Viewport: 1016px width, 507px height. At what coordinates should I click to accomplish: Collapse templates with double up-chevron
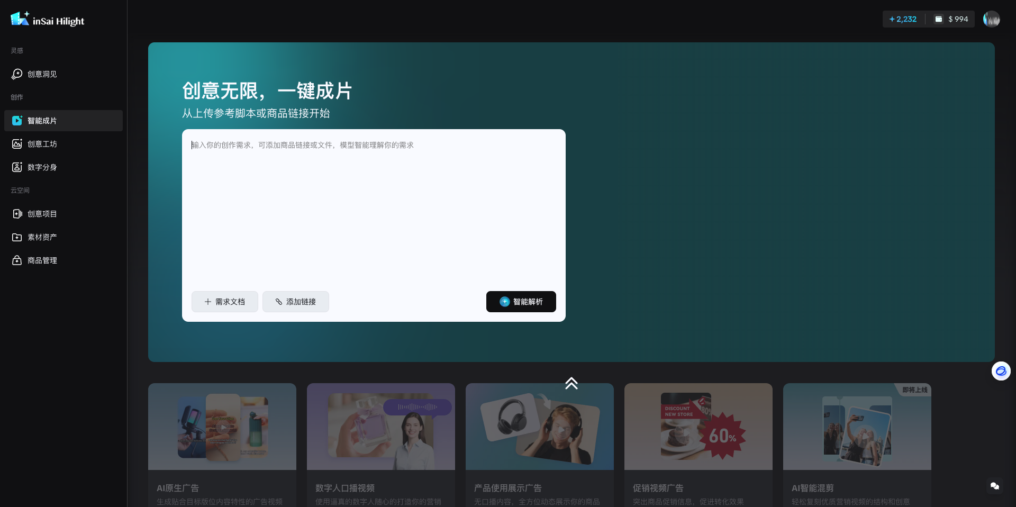click(571, 383)
